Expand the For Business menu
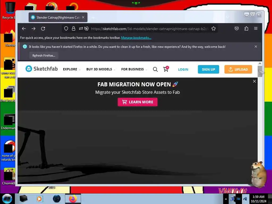272x204 pixels. coord(134,69)
